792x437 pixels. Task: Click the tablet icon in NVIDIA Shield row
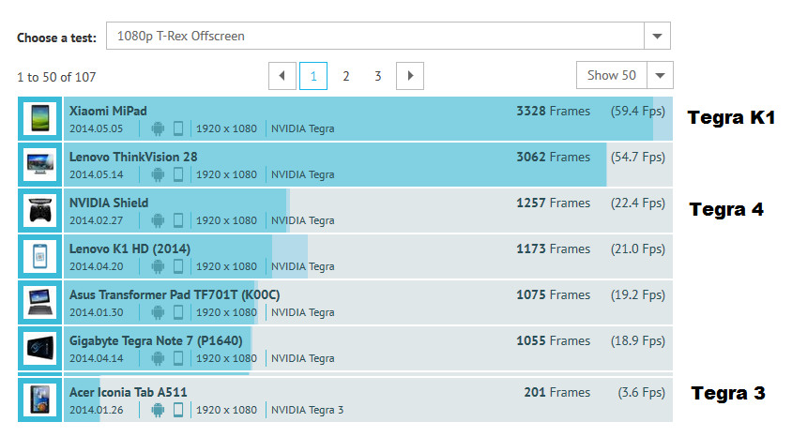(177, 220)
